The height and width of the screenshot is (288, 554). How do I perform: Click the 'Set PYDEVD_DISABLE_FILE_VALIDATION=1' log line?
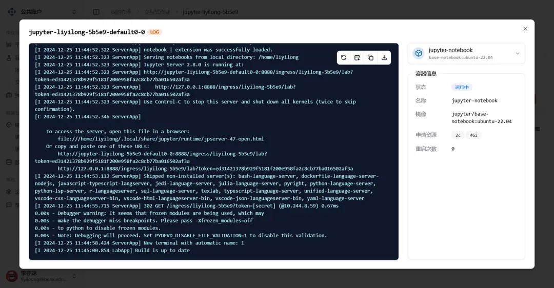pyautogui.click(x=181, y=235)
